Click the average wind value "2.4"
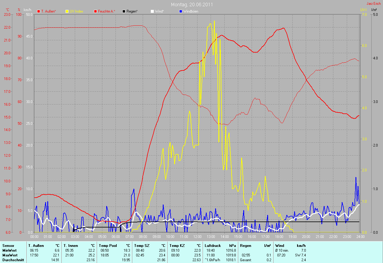Image resolution: width=383 pixels, height=263 pixels. click(303, 260)
